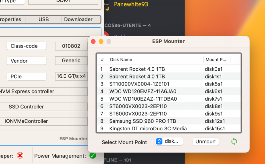The width and height of the screenshot is (265, 164).
Task: Close the ESP Mounter window
Action: pyautogui.click(x=93, y=42)
